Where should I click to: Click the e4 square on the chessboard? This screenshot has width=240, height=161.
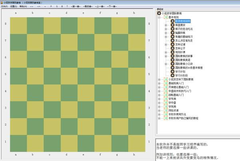86,93
